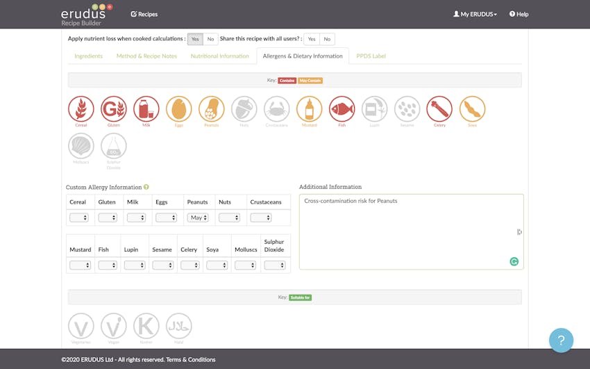Switch to the Method & Recipe Notes tab

(x=146, y=56)
